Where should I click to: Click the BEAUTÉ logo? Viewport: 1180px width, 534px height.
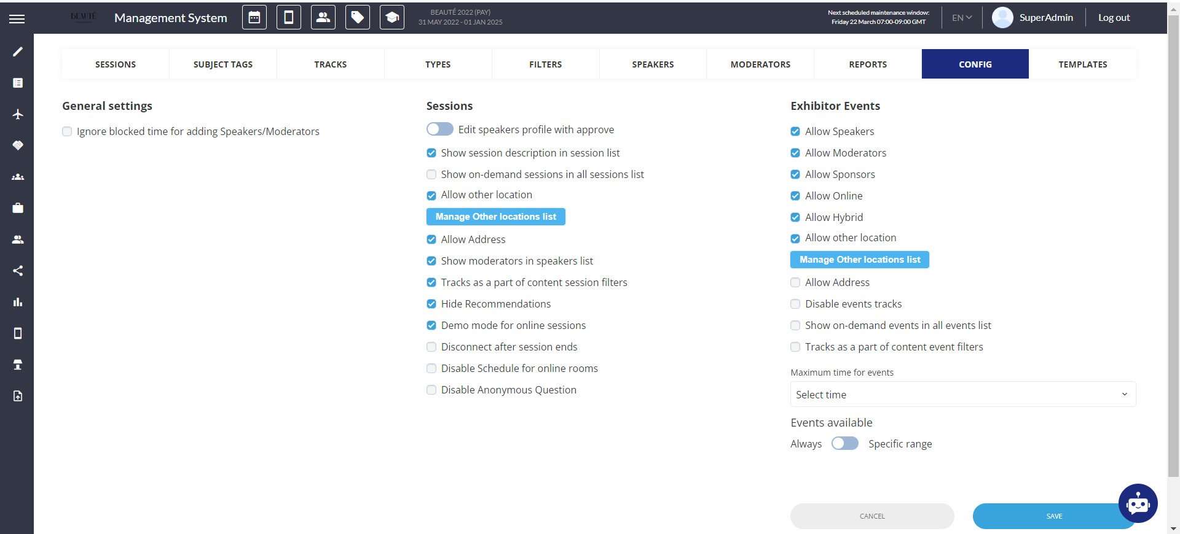click(x=84, y=17)
